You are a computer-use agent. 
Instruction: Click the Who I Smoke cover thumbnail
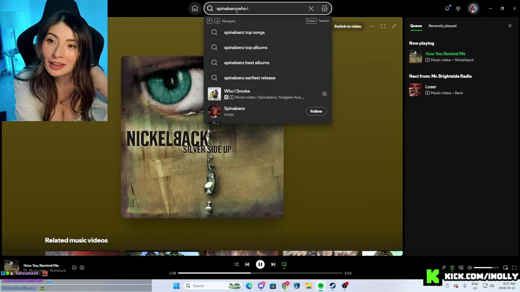[214, 94]
